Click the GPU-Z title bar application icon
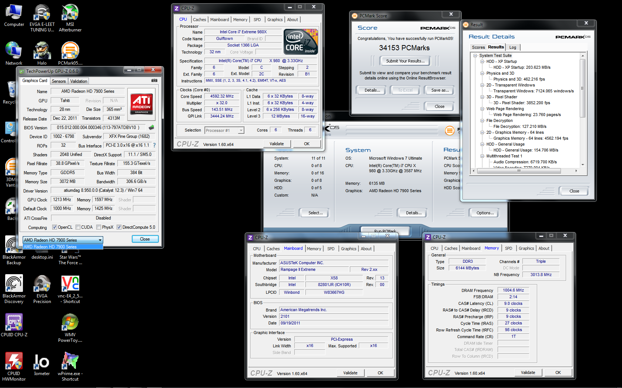Viewport: 622px width, 388px height. (x=21, y=71)
